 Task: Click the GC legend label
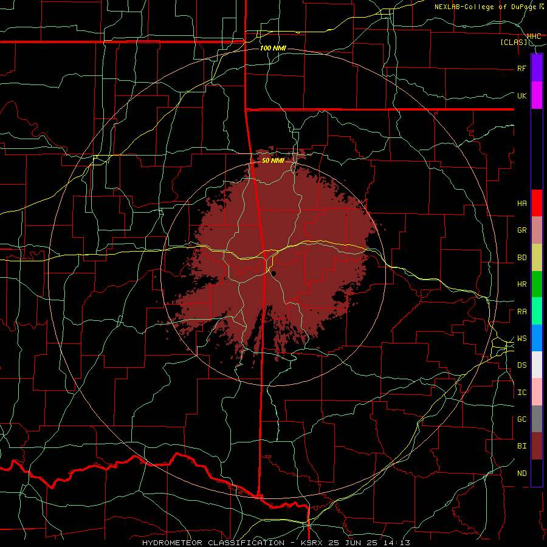point(521,419)
